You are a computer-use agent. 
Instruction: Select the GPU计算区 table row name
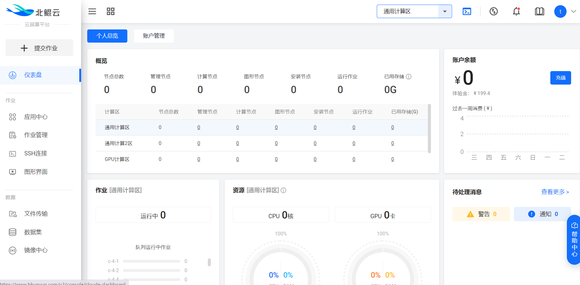pos(117,159)
